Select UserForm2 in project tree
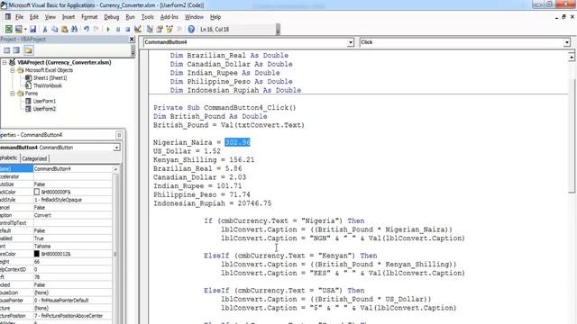Viewport: 577px width, 324px height. (x=44, y=109)
